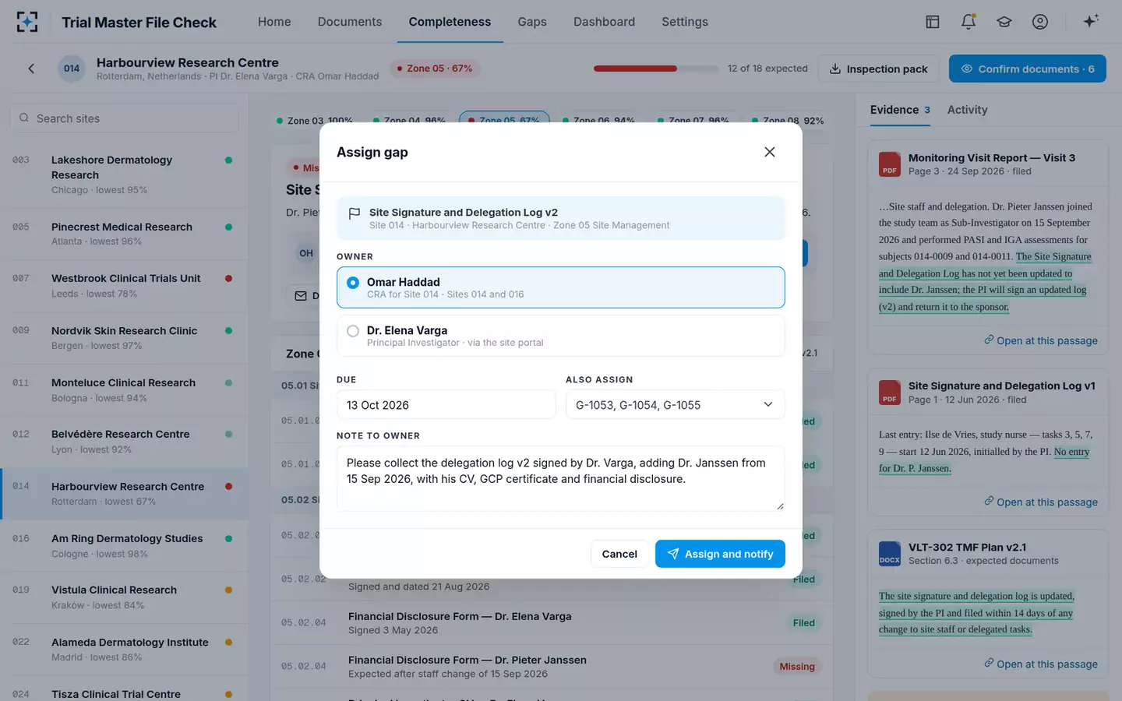This screenshot has height=701, width=1122.
Task: Click the 014 site badge circle
Action: (x=72, y=69)
